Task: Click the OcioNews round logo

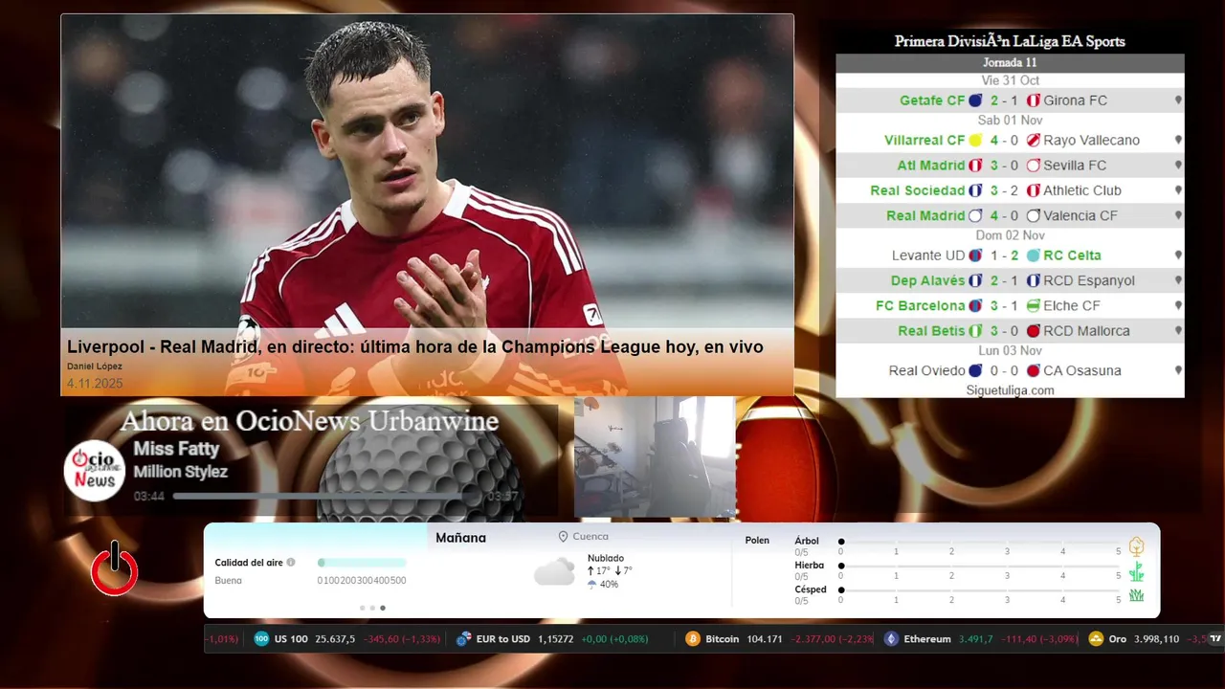Action: [x=95, y=470]
